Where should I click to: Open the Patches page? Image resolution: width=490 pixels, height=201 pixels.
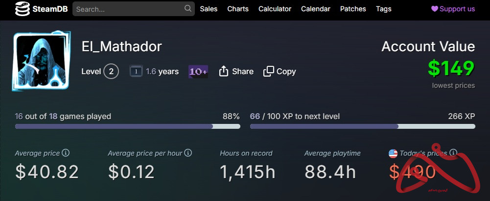(x=353, y=9)
